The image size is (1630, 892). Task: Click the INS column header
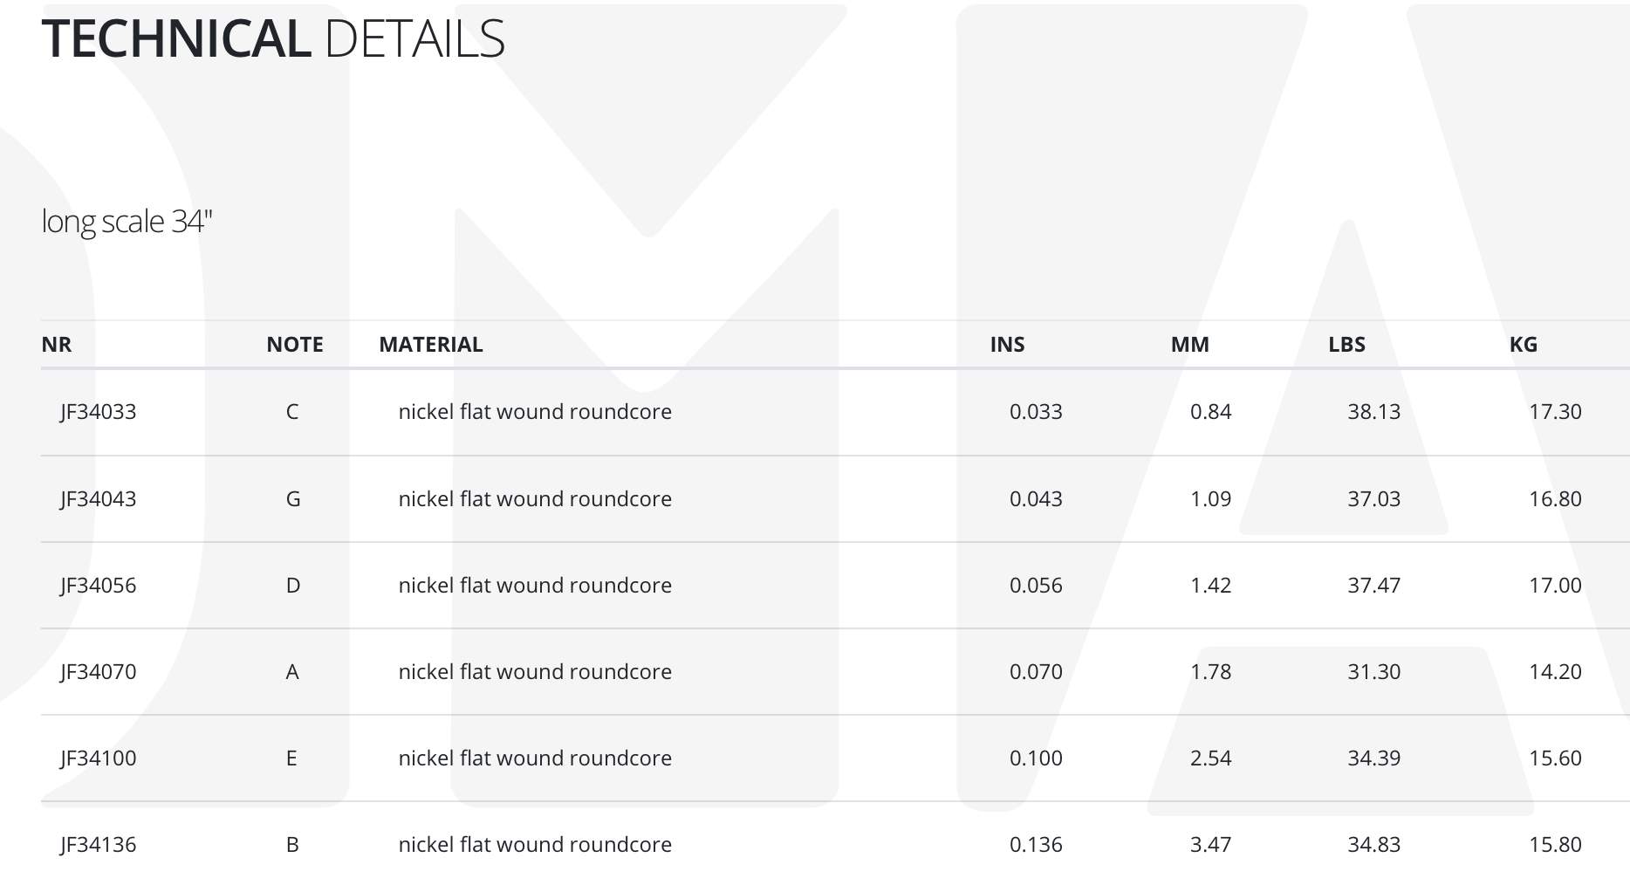pos(1008,344)
